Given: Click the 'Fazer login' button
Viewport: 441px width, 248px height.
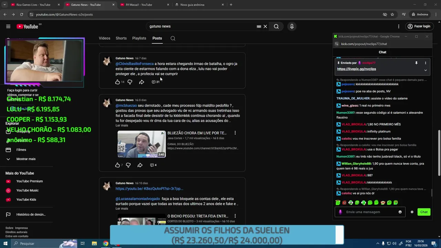Looking at the screenshot, I should (419, 27).
